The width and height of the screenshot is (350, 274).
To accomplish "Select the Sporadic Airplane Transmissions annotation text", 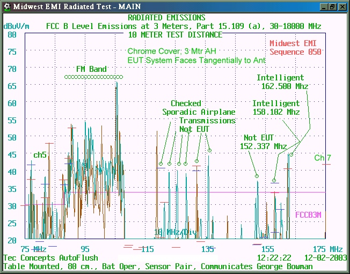I will [x=199, y=112].
